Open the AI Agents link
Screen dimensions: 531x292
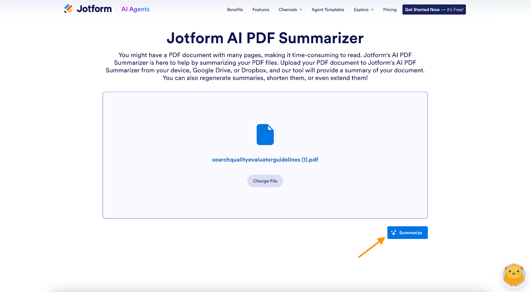click(135, 9)
